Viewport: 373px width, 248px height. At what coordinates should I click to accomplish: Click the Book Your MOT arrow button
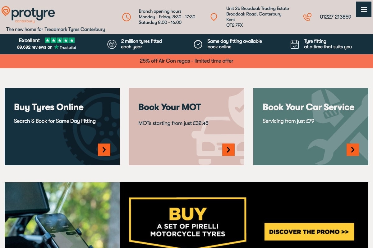[x=228, y=150]
